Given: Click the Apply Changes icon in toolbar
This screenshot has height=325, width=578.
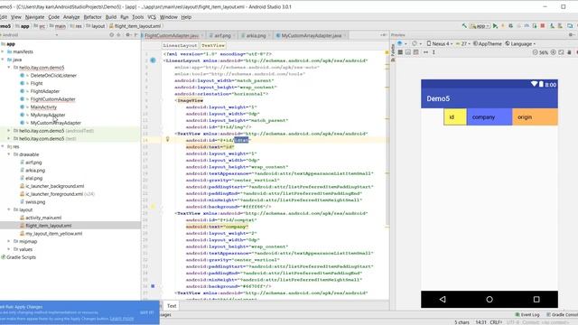Looking at the screenshot, I should pyautogui.click(x=502, y=26).
